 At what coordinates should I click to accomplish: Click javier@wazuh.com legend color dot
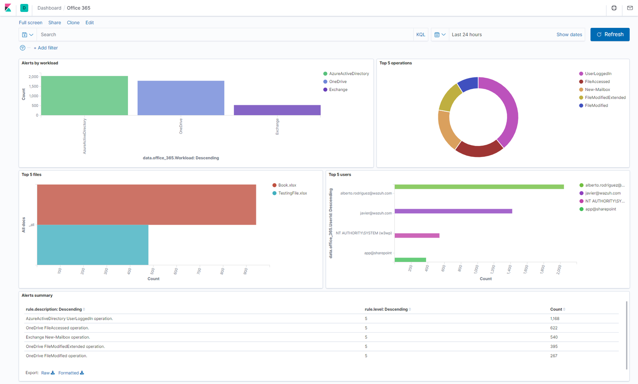[581, 193]
